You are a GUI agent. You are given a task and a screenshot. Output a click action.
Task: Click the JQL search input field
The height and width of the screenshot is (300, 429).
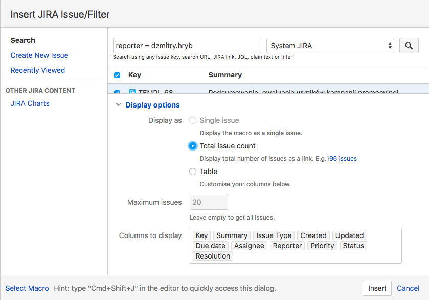point(187,46)
